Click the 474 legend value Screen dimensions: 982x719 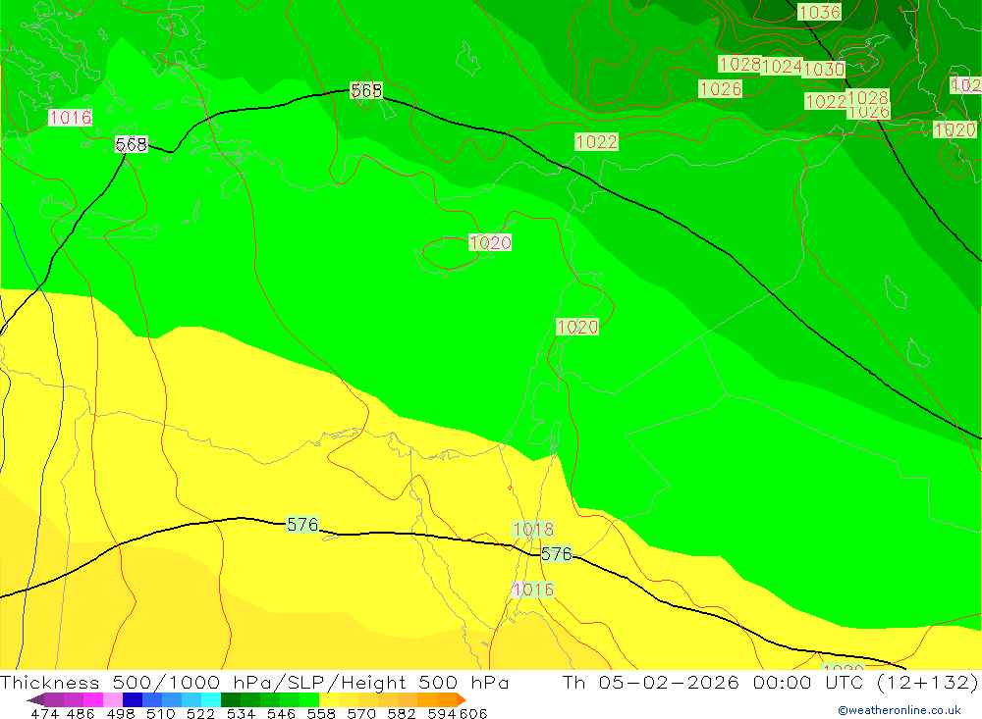coord(44,713)
